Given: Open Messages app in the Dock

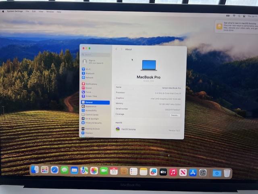Looking at the screenshot, I should (64, 170).
